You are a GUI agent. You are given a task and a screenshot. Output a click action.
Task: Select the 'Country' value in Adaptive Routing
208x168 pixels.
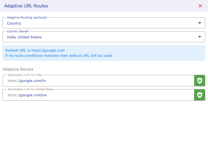[14, 23]
